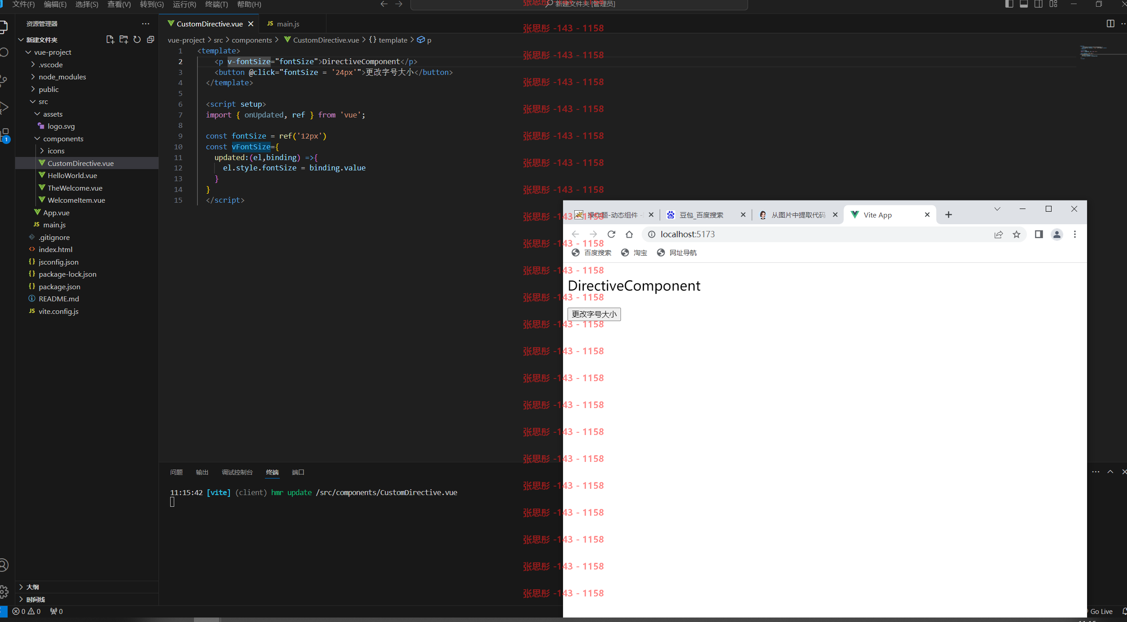Open Run and Debug view
Image resolution: width=1127 pixels, height=622 pixels.
4,108
